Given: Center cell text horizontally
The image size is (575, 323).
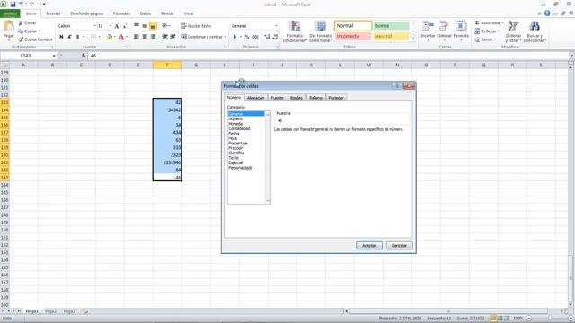Looking at the screenshot, I should (x=145, y=37).
